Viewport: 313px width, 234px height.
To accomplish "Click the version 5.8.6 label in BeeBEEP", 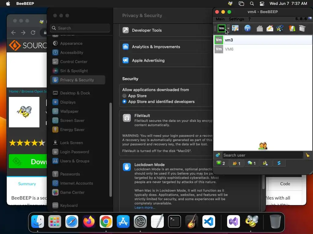I will [301, 19].
